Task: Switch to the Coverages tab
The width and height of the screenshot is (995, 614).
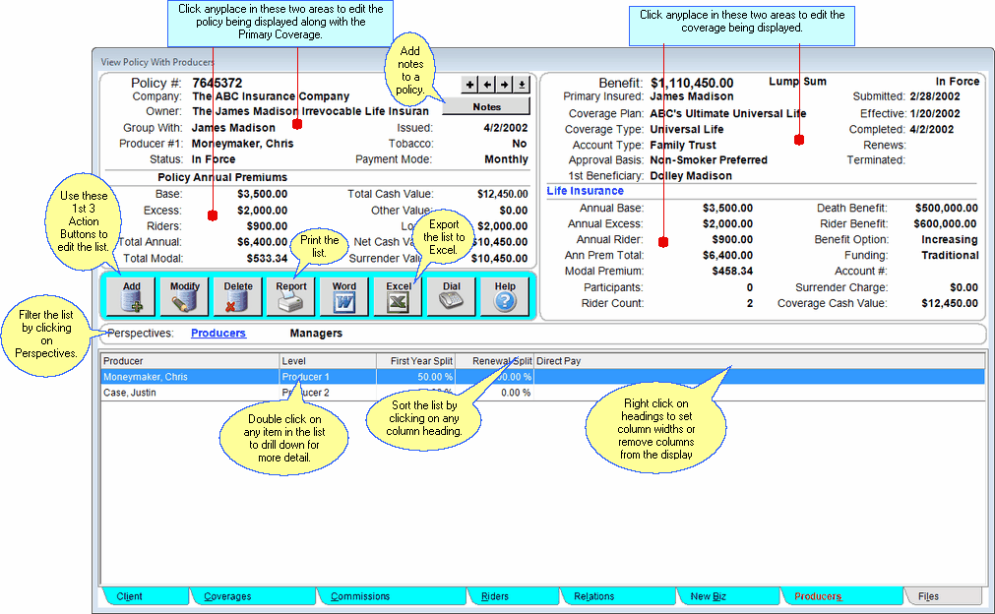Action: click(227, 596)
